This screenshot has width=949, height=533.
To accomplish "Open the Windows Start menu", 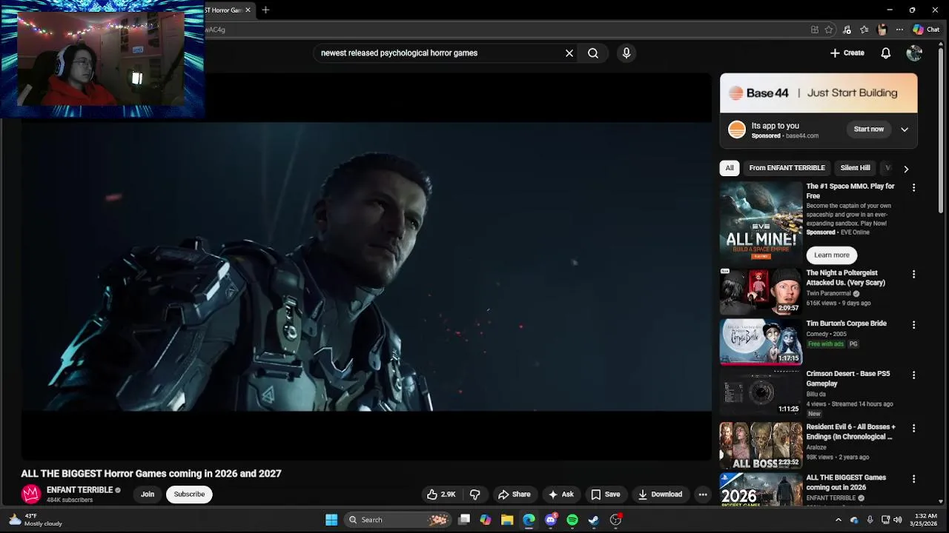I will click(x=331, y=520).
